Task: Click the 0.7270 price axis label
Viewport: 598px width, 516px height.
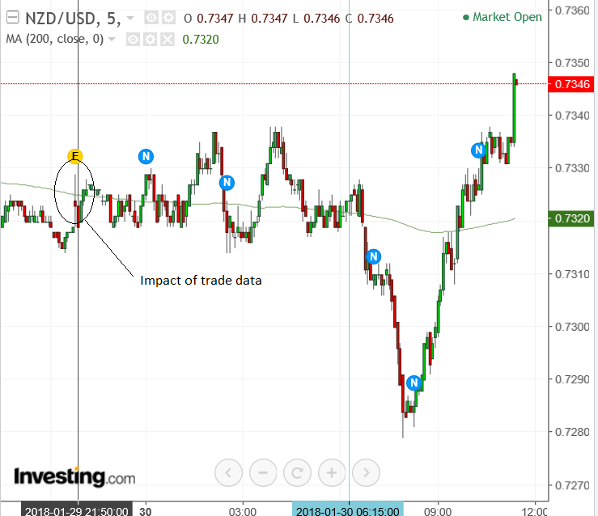Action: [x=572, y=485]
